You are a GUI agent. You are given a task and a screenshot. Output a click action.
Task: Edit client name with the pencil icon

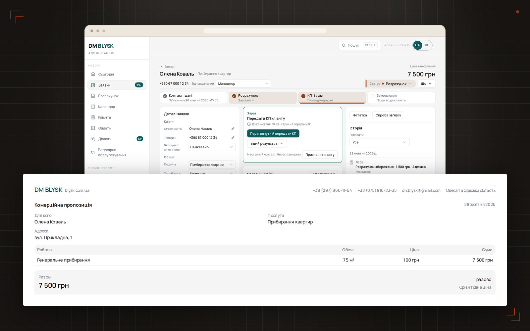click(x=233, y=128)
